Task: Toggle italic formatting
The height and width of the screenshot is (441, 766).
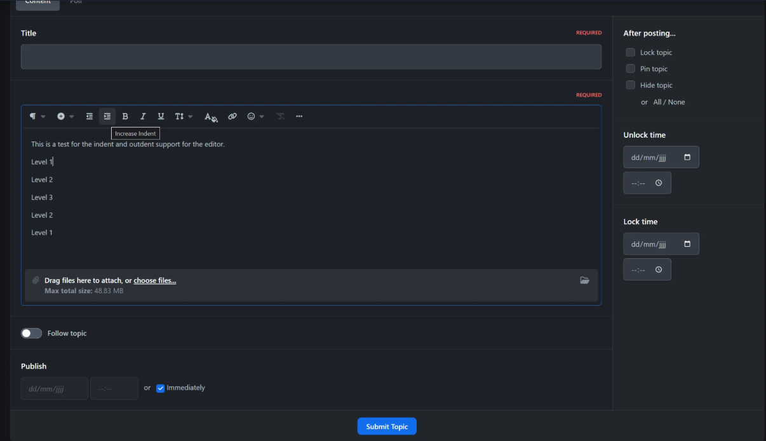Action: pyautogui.click(x=143, y=117)
